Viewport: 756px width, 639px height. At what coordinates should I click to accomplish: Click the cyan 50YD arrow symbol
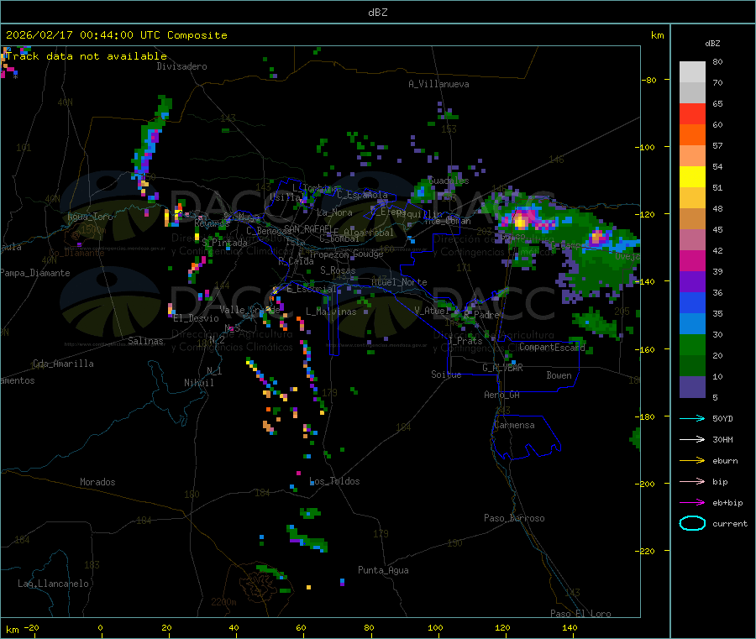click(692, 418)
